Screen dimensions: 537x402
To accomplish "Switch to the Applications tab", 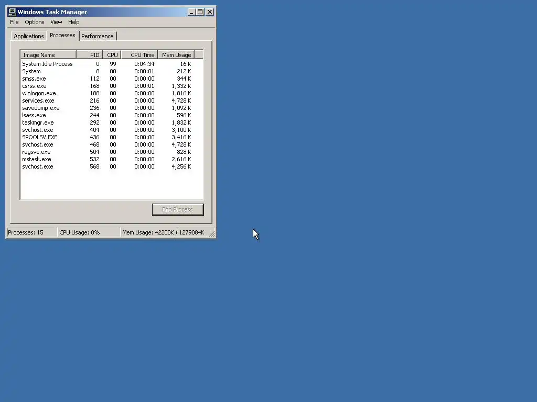I will (29, 36).
